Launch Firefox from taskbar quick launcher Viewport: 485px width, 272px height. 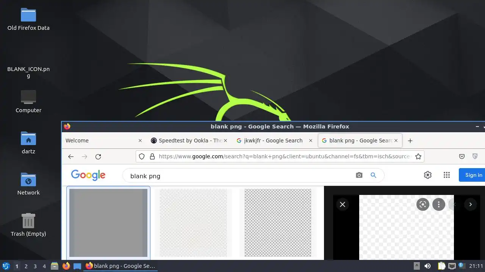[x=66, y=266]
